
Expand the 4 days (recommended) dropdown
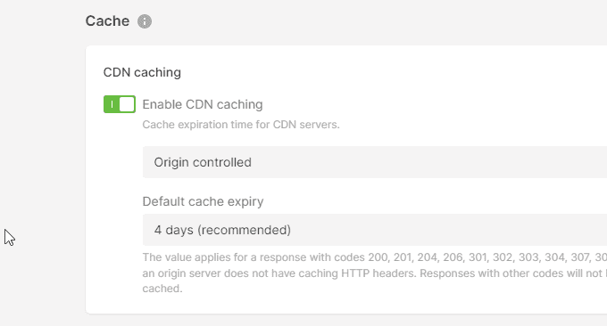tap(375, 230)
